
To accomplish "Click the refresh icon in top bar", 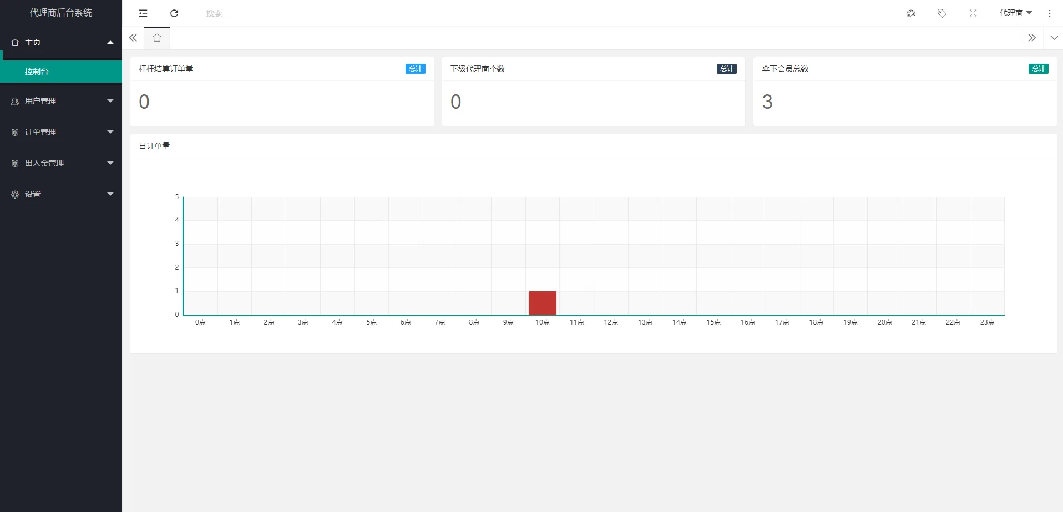I will click(x=174, y=13).
